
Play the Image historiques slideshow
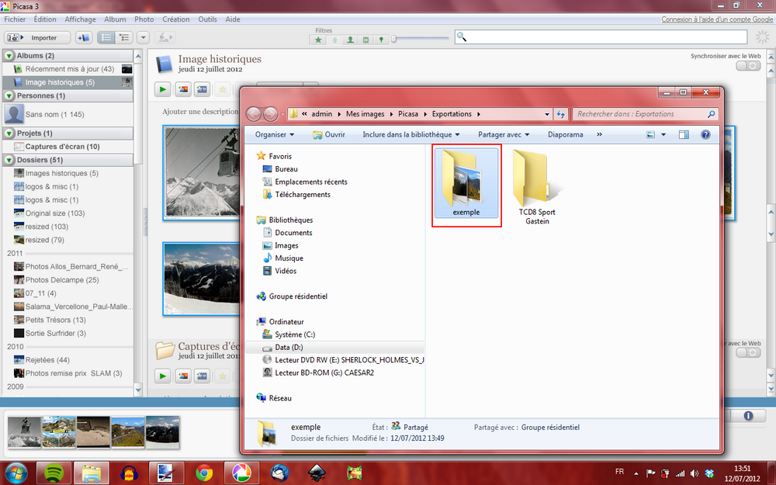coord(162,89)
